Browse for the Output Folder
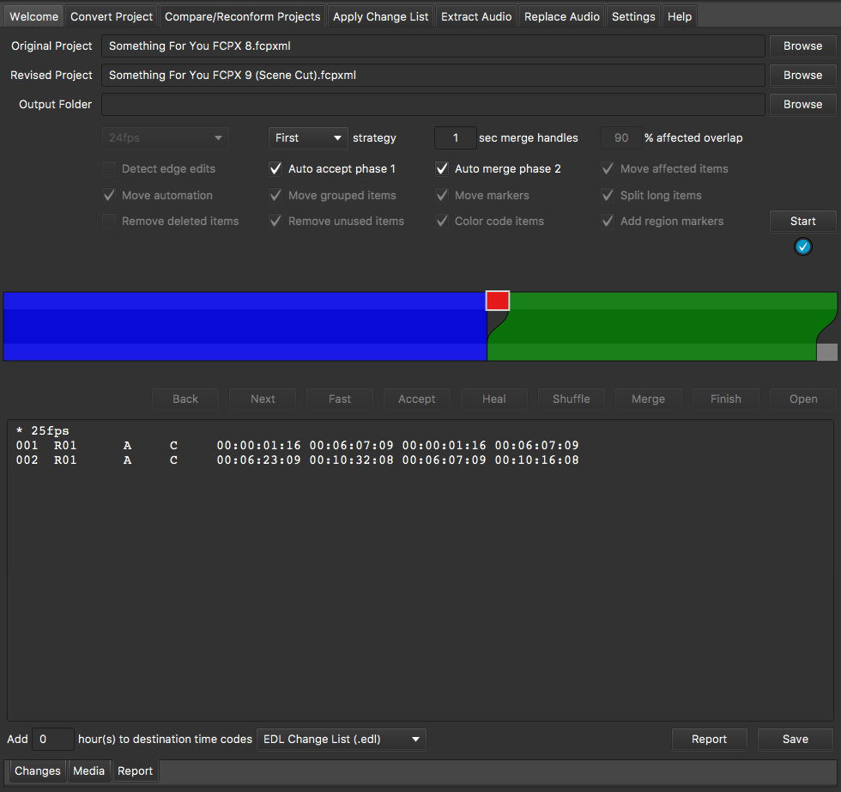Image resolution: width=841 pixels, height=792 pixels. click(802, 104)
